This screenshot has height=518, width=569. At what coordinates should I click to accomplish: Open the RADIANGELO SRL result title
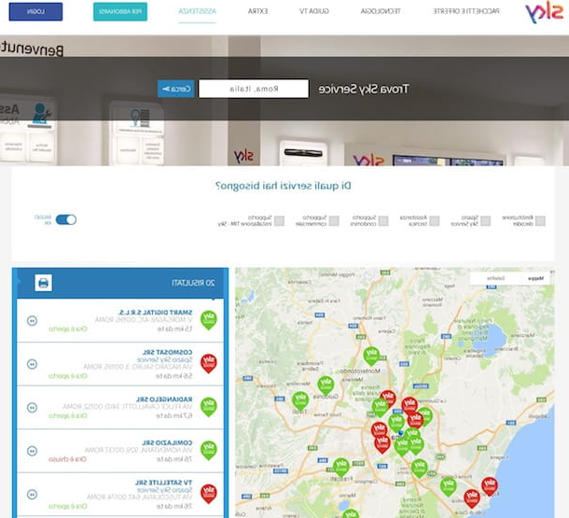tap(164, 399)
